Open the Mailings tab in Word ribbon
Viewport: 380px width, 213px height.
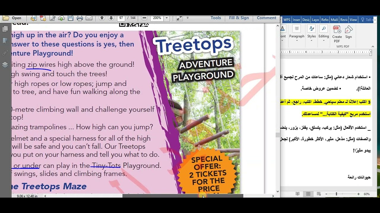(x=334, y=20)
